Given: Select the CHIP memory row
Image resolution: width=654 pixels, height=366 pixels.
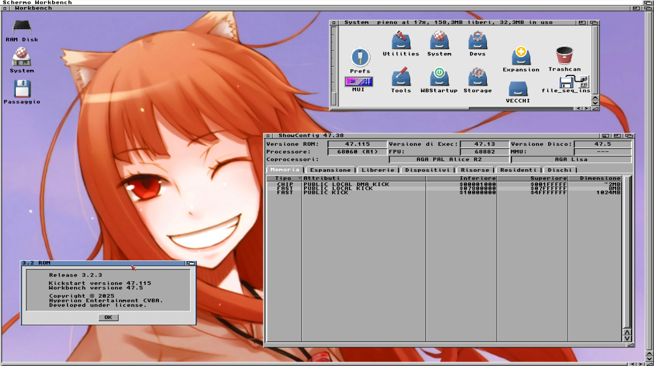Looking at the screenshot, I should coord(444,184).
